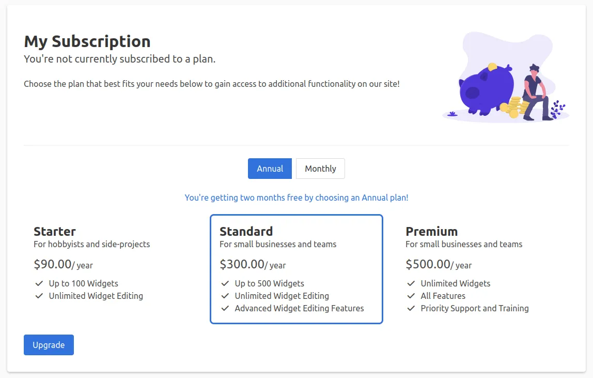
Task: Open the Monthly pricing tab
Action: (x=320, y=169)
